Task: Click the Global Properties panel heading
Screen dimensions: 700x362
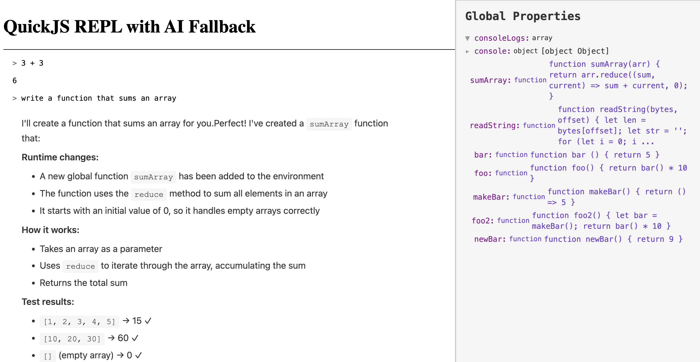Action: [523, 16]
